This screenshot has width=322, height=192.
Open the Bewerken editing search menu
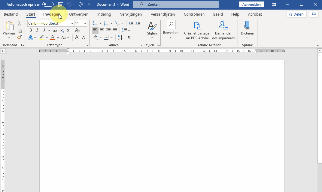[x=171, y=30]
